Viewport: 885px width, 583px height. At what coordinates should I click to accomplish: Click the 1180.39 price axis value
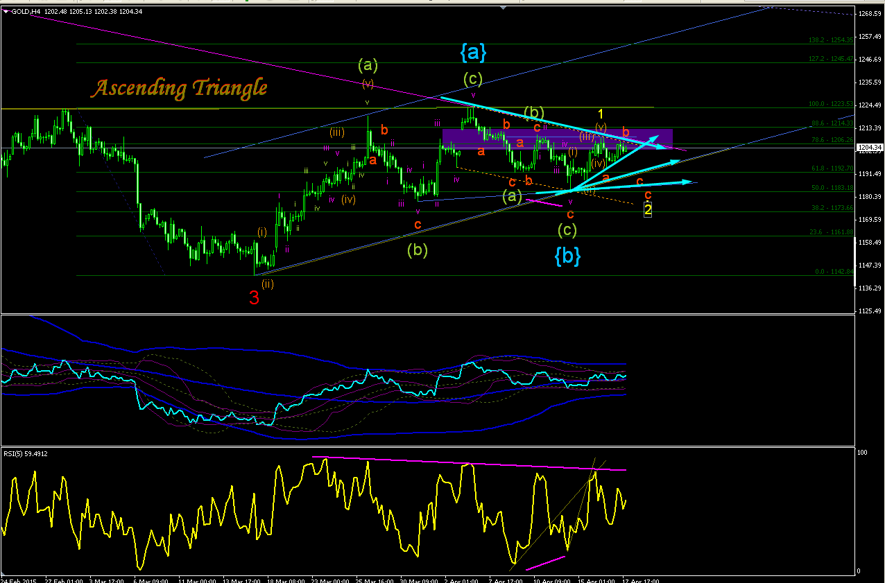click(870, 197)
